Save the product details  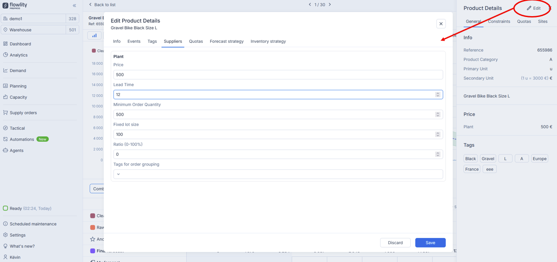click(430, 242)
